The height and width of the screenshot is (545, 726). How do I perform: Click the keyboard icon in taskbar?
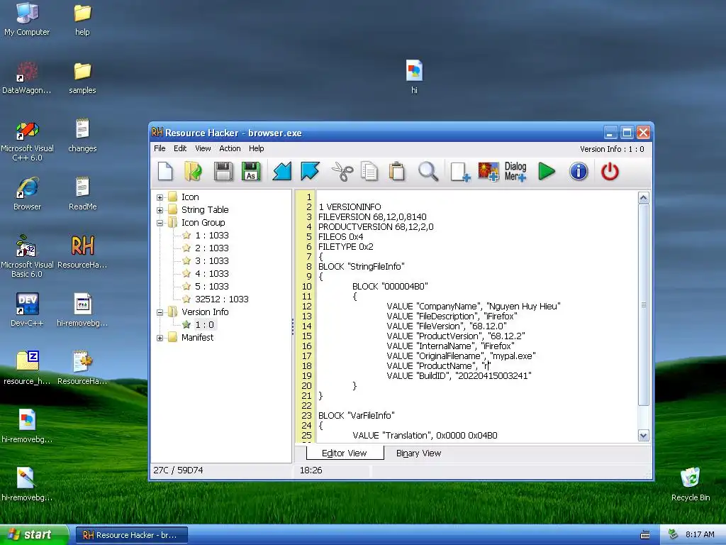point(645,535)
